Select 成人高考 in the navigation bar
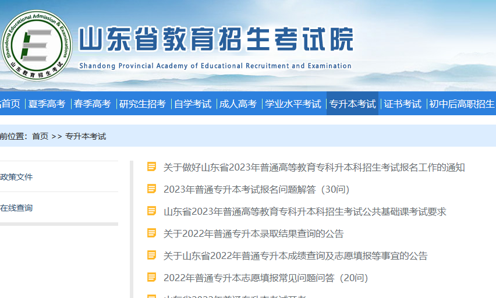The height and width of the screenshot is (298, 496). pos(238,104)
